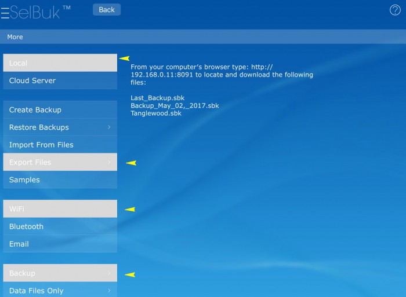Select the Local storage option
Screen dimensions: 406x297
click(x=60, y=63)
